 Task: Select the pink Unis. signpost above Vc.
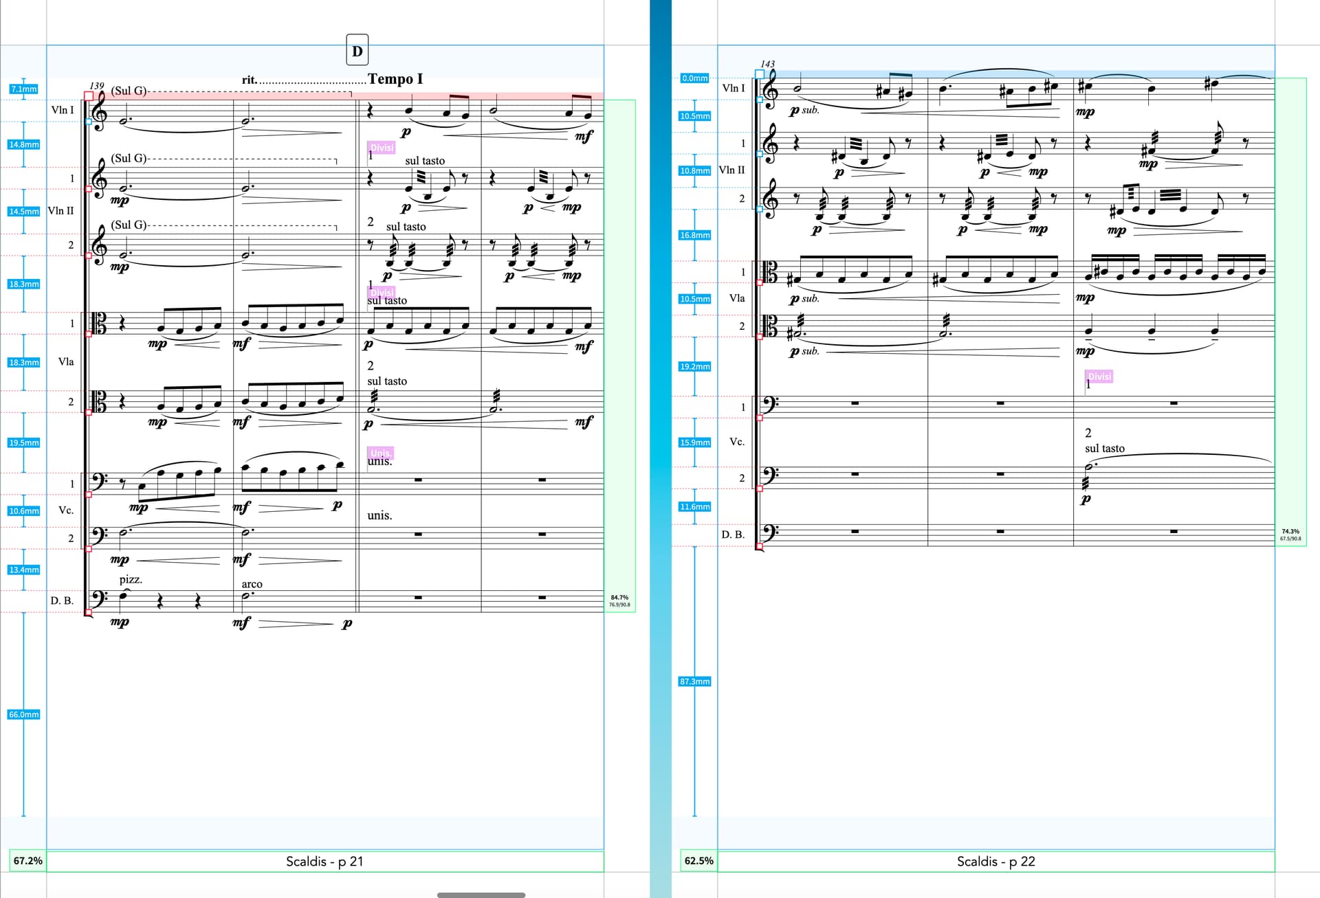tap(381, 453)
